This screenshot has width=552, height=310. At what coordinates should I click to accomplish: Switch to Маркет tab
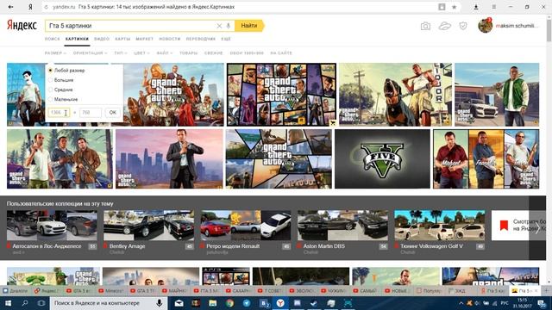[x=144, y=39]
